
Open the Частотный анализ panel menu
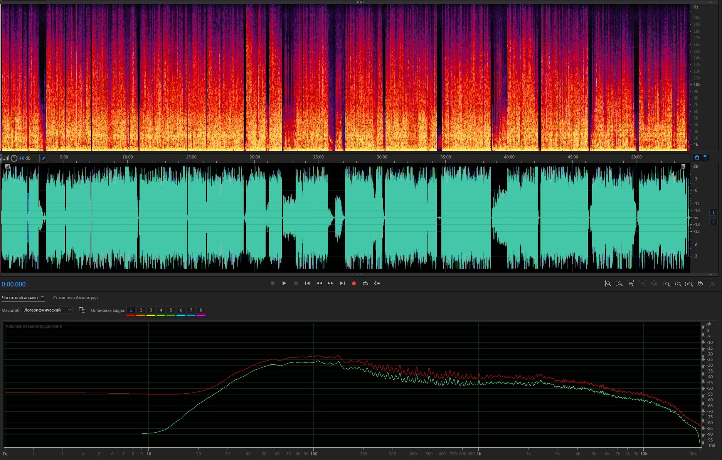coord(43,298)
